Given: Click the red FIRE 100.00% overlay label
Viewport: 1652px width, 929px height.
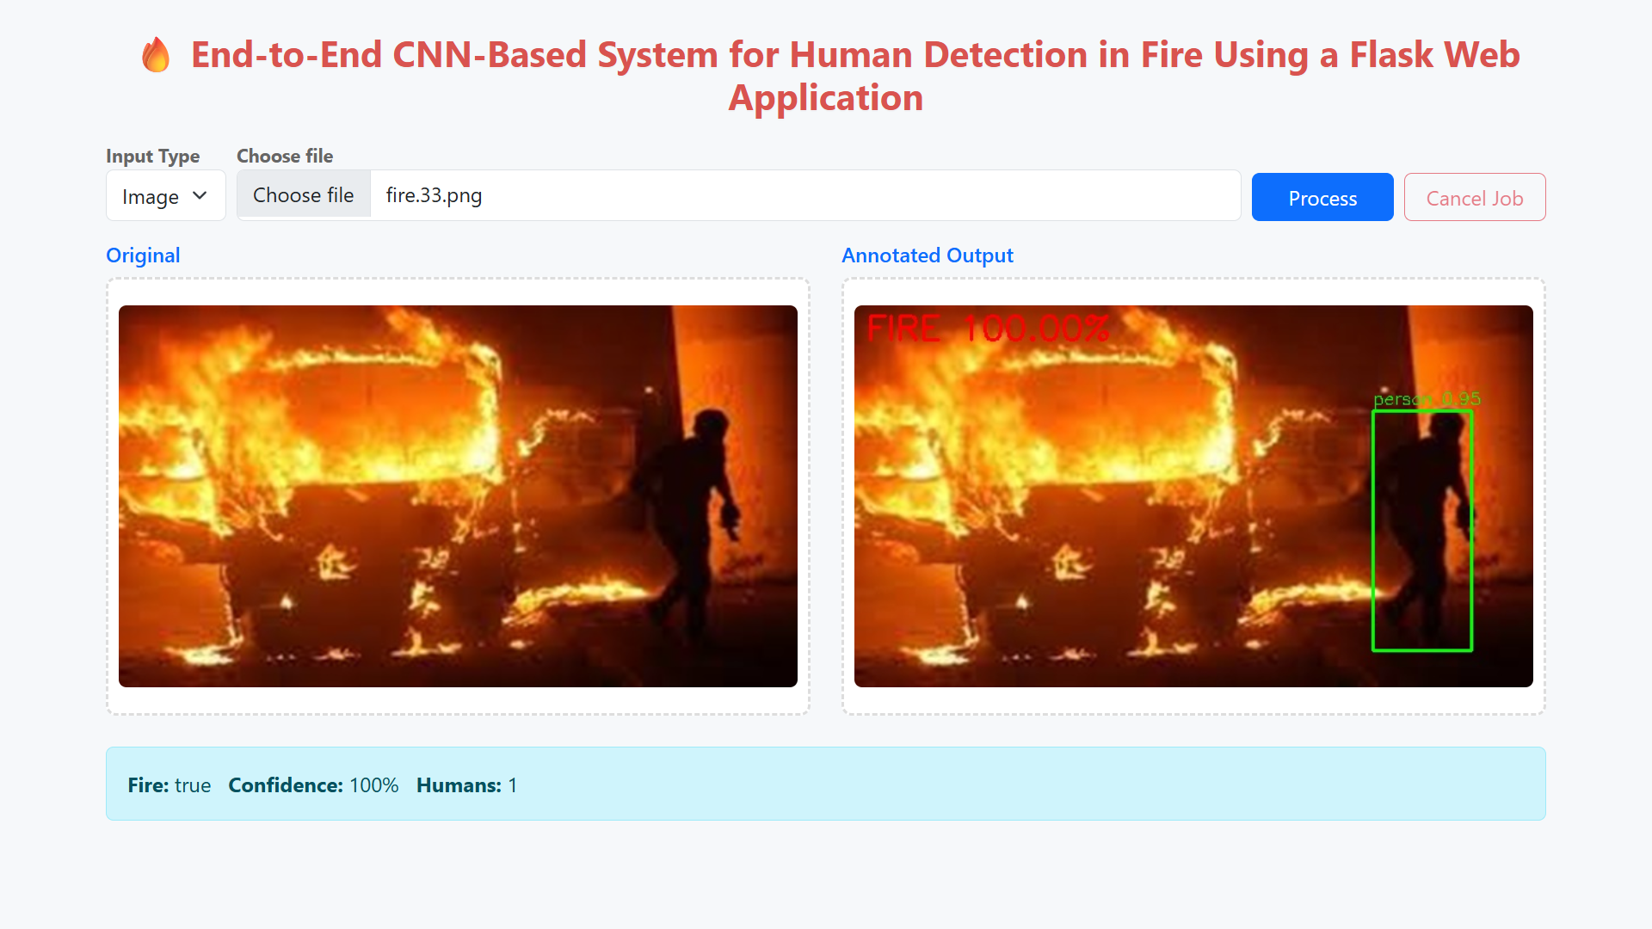Looking at the screenshot, I should coord(988,329).
